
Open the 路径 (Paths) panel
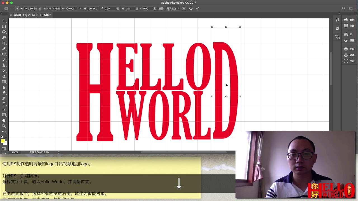(x=349, y=61)
